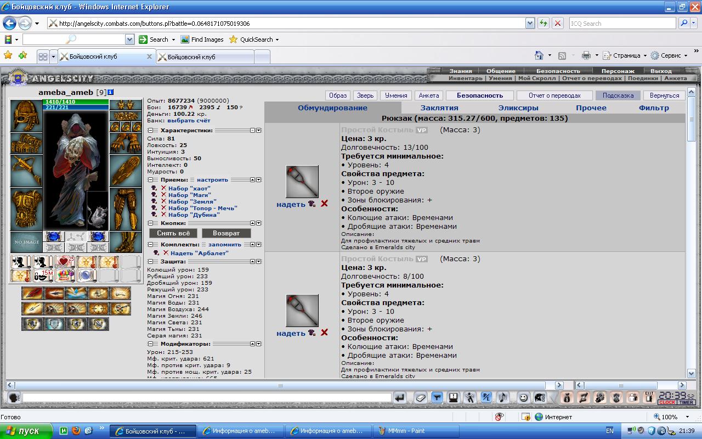
Task: Toggle the sound icon
Action: coord(503,397)
